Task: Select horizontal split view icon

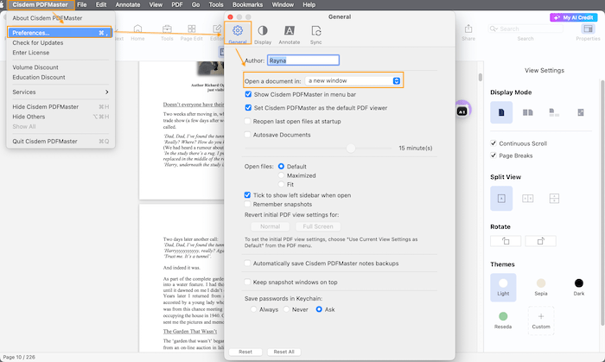Action: point(554,199)
